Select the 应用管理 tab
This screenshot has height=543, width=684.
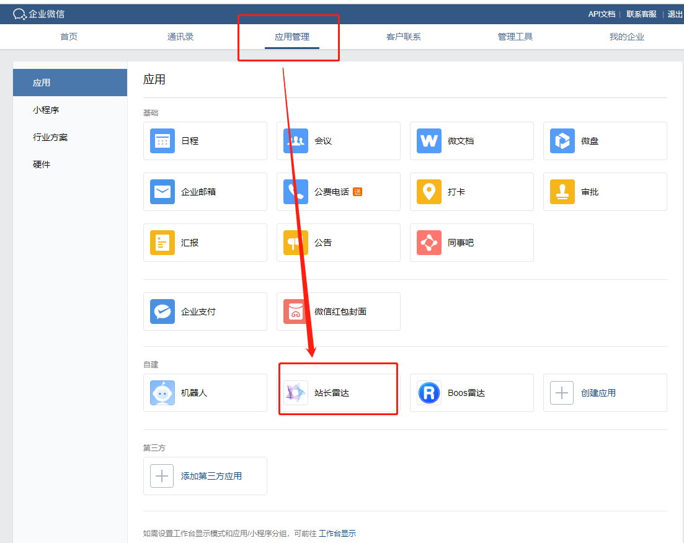tap(292, 37)
